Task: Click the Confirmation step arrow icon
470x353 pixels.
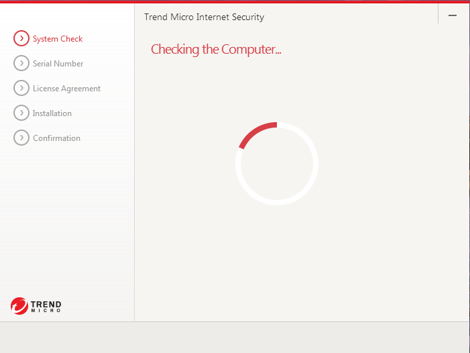Action: click(x=21, y=138)
